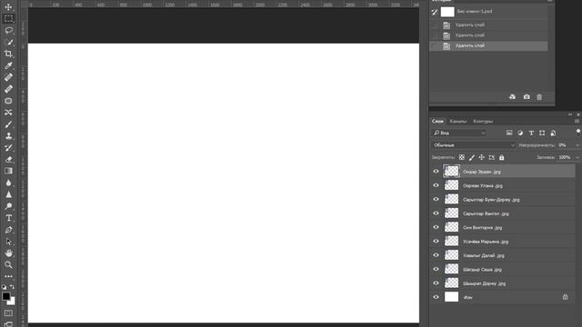Hide the Шагдыр layer
This screenshot has width=582, height=327.
tap(436, 269)
